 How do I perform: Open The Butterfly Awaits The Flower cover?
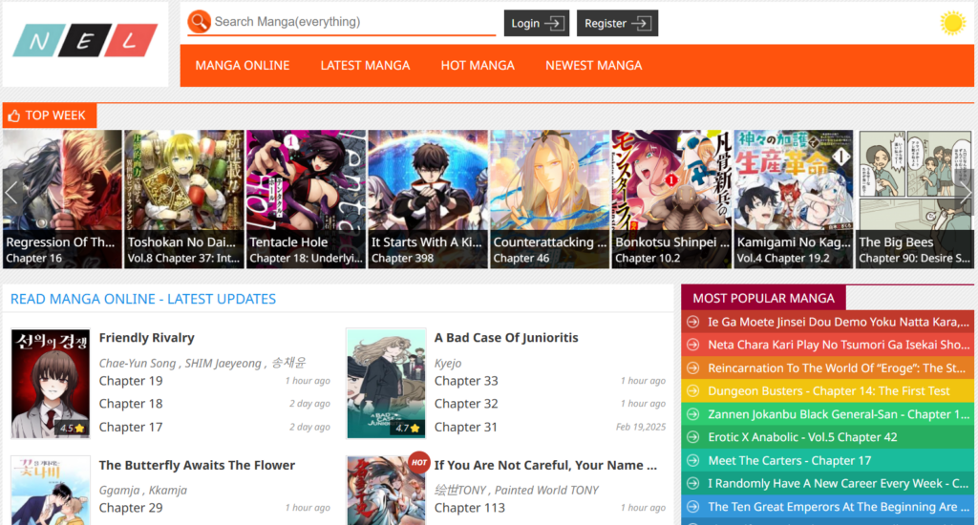click(51, 490)
